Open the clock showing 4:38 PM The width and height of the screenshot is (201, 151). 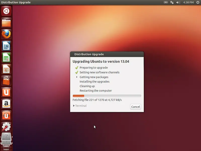point(188,2)
